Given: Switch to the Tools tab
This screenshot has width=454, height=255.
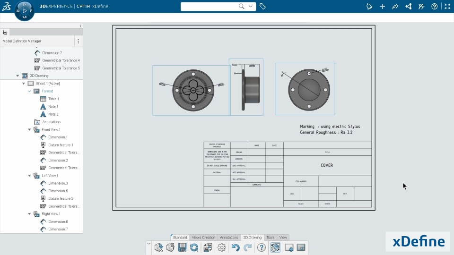Looking at the screenshot, I should (270, 238).
